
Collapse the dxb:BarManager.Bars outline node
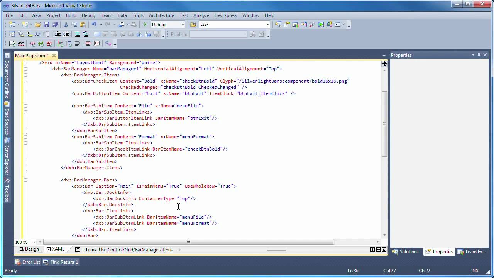[x=25, y=180]
